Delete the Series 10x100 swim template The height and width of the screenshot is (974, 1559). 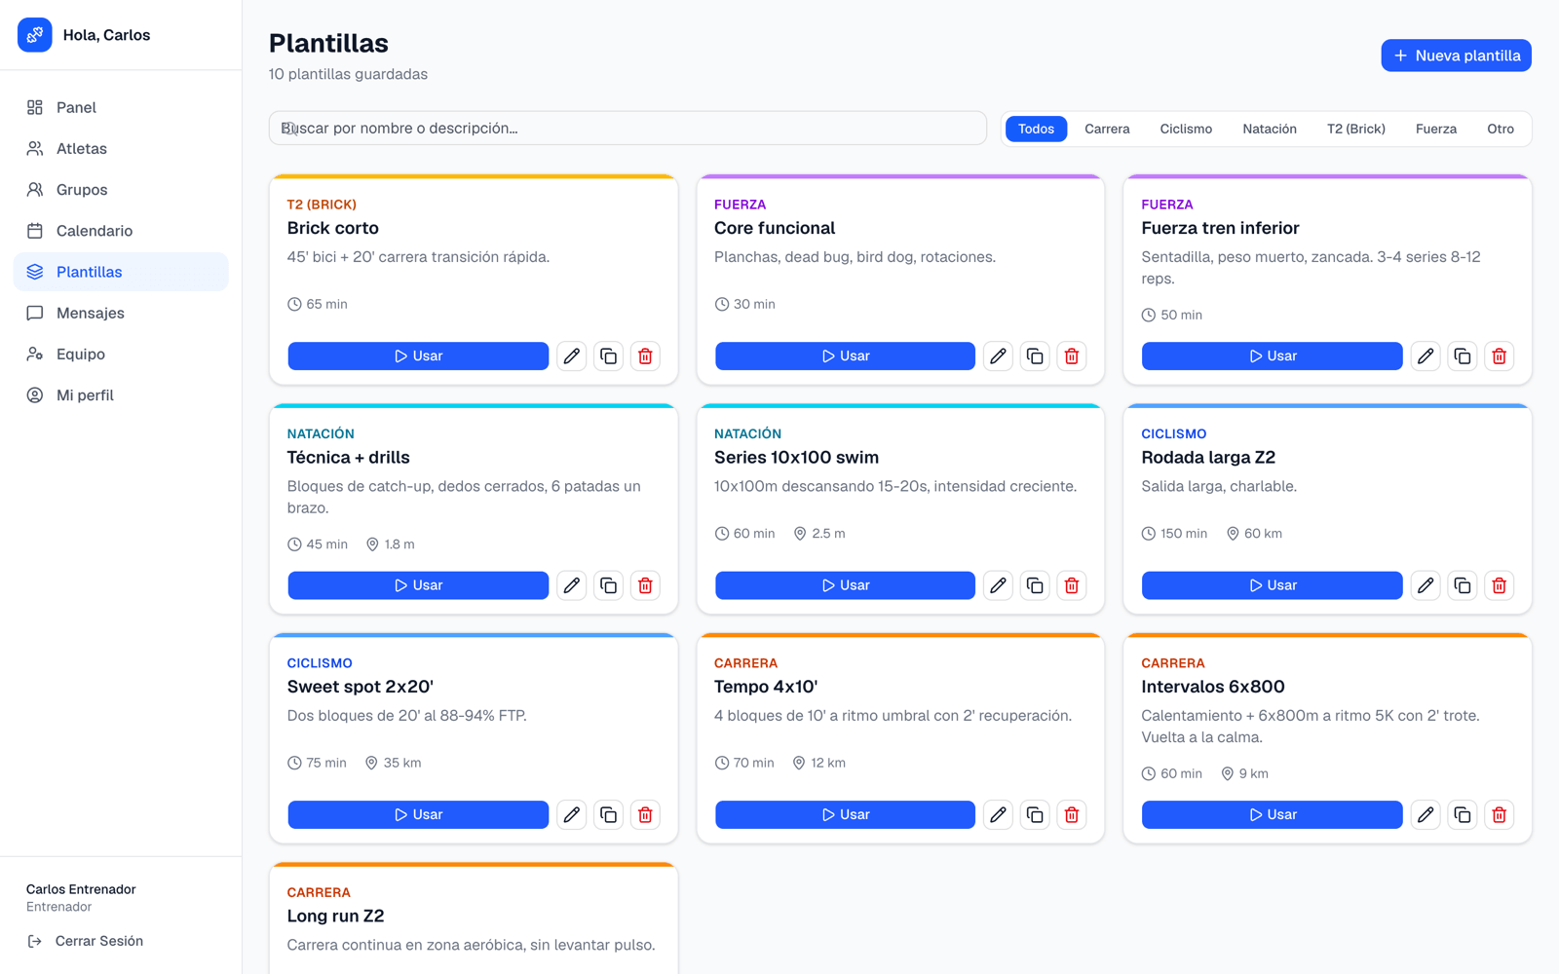click(x=1072, y=585)
